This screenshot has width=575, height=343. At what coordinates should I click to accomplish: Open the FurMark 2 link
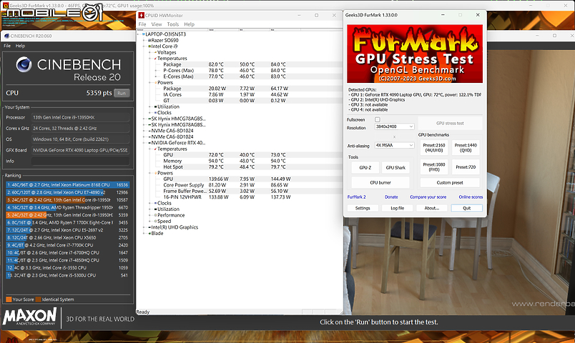[x=356, y=197]
